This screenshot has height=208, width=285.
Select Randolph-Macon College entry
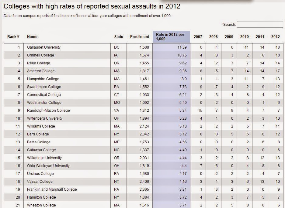[x=48, y=110]
